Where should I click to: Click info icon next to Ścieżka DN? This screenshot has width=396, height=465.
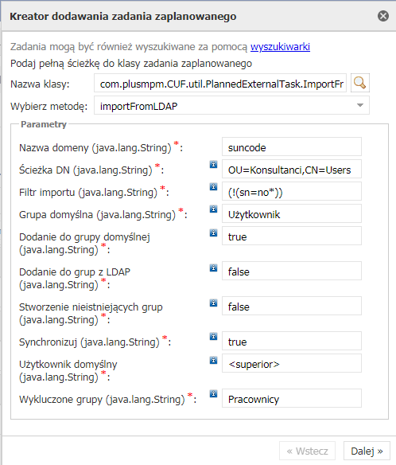[x=214, y=164]
